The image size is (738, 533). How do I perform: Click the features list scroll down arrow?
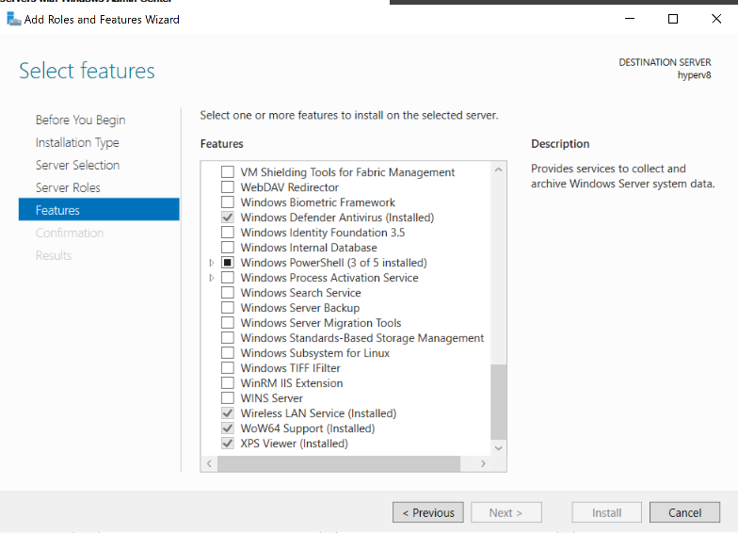[x=499, y=448]
